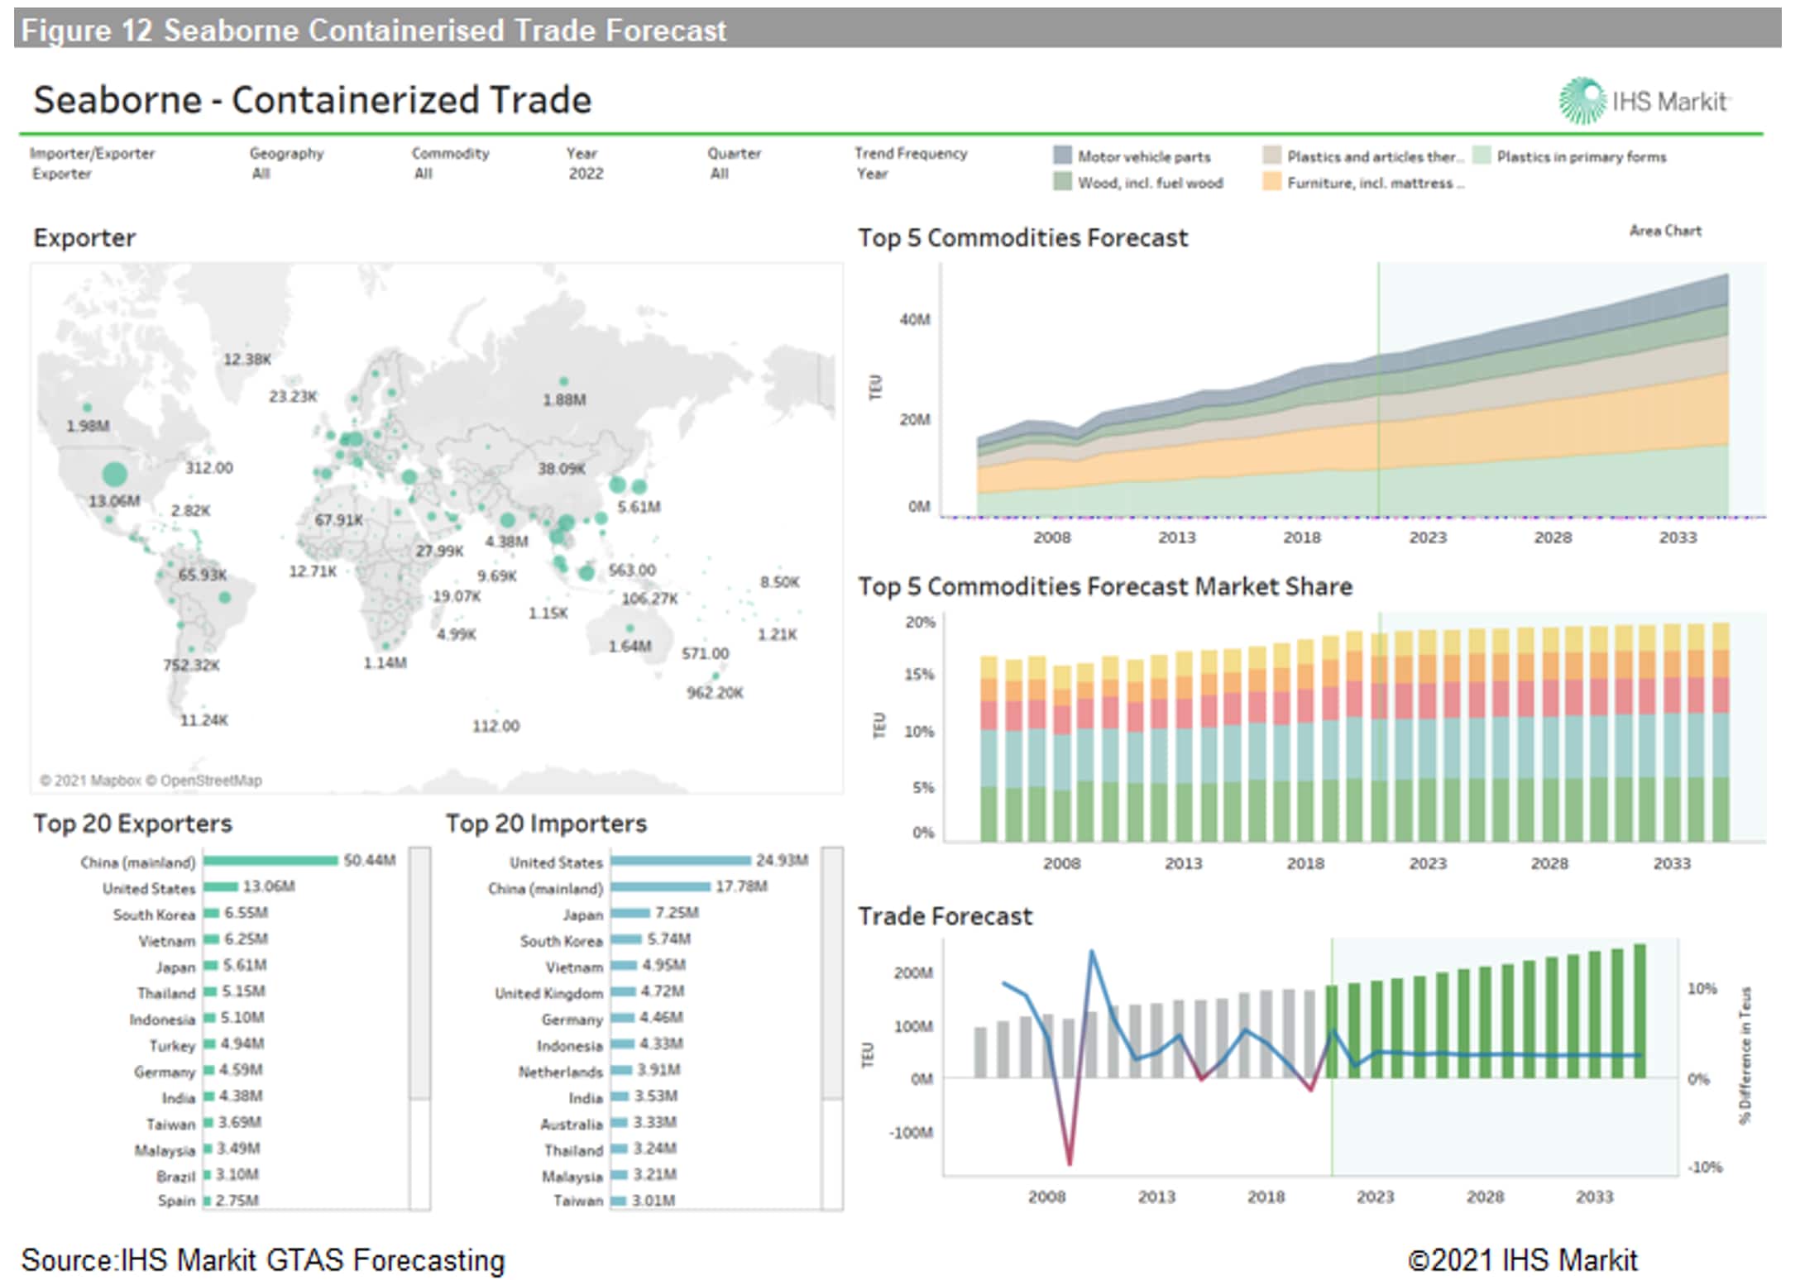Open the Importer/Exporter filter set to Exporter

click(62, 174)
